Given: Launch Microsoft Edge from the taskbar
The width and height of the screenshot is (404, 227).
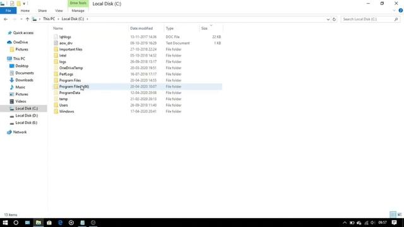Looking at the screenshot, I should coord(61,223).
